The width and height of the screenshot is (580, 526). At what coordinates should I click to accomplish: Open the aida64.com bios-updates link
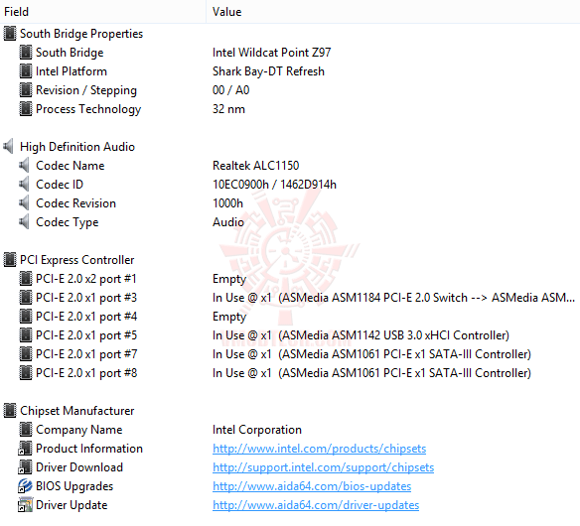[x=312, y=486]
